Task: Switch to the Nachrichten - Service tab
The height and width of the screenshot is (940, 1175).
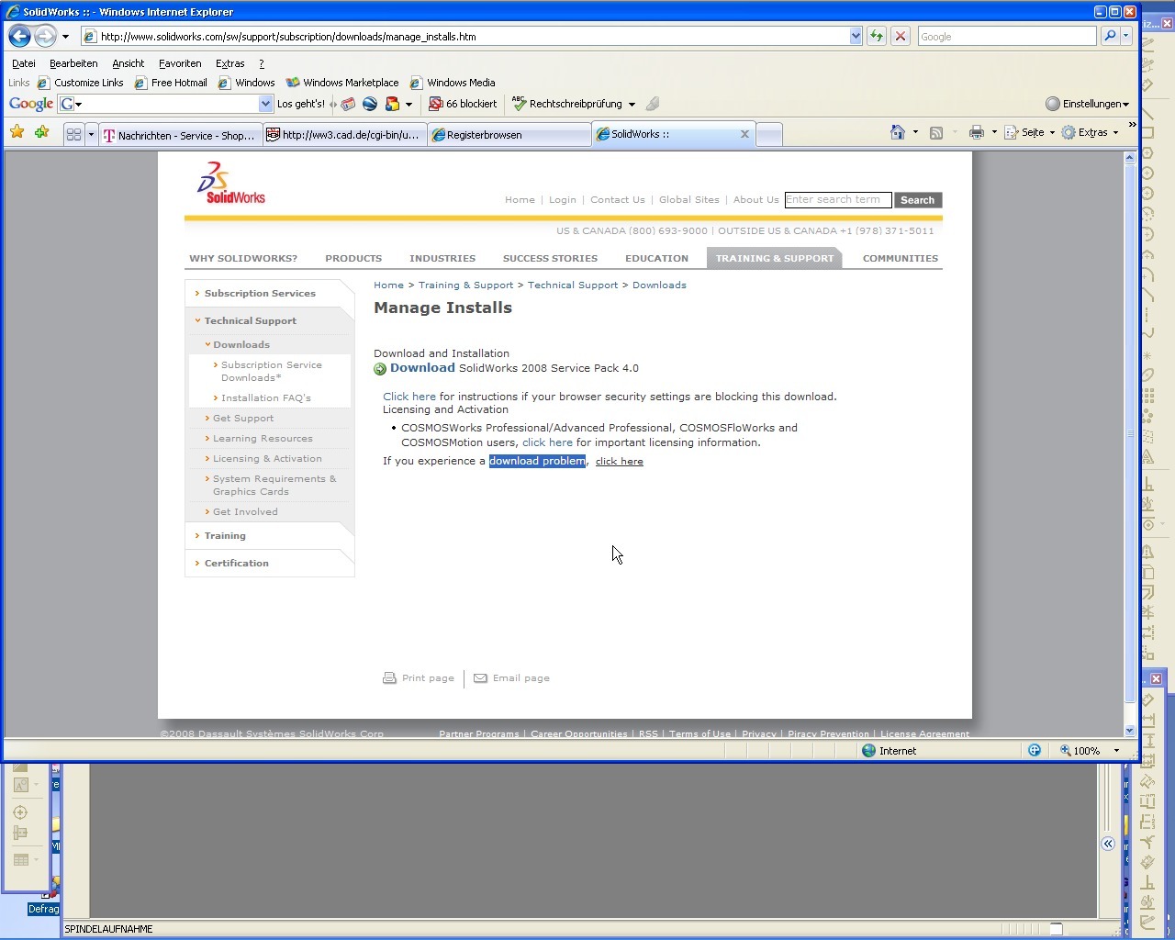Action: pos(180,135)
